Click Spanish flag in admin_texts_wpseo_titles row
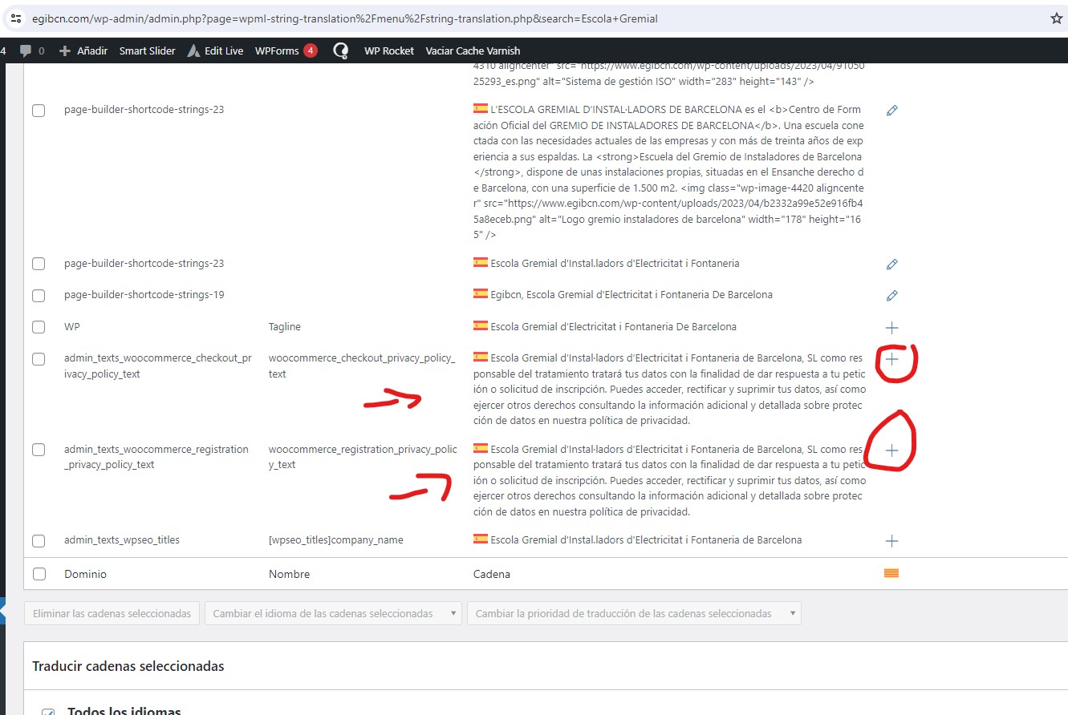1068x715 pixels. click(481, 539)
